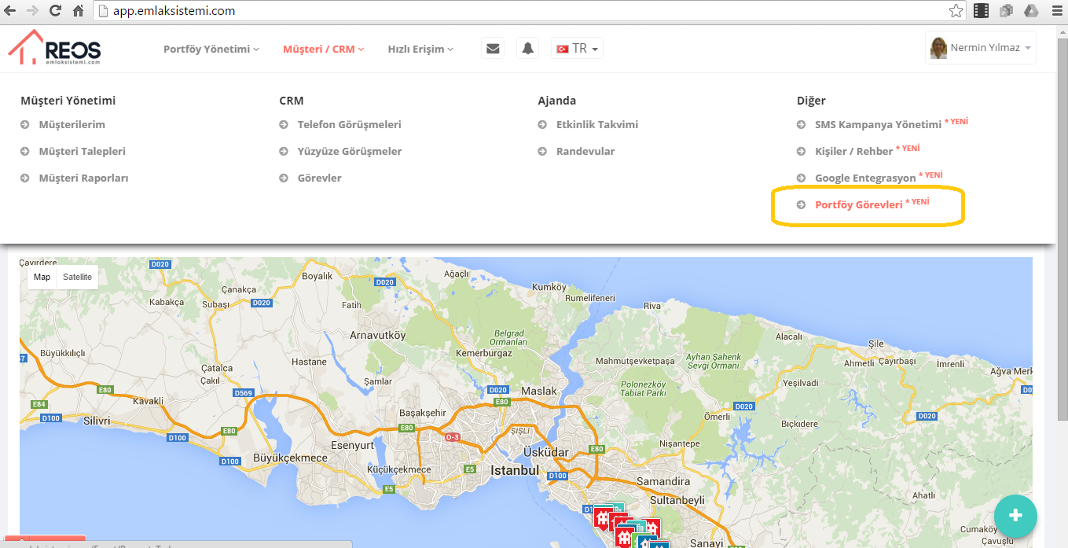The height and width of the screenshot is (548, 1068).
Task: Expand Hızlı Erişim menu
Action: [420, 49]
